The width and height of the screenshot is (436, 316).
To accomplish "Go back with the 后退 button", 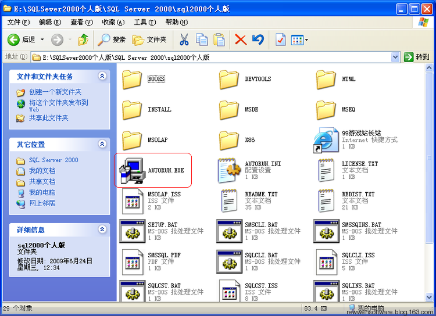I will [x=22, y=39].
